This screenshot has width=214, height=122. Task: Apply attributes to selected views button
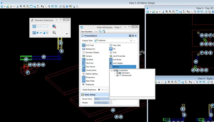[x=104, y=32]
